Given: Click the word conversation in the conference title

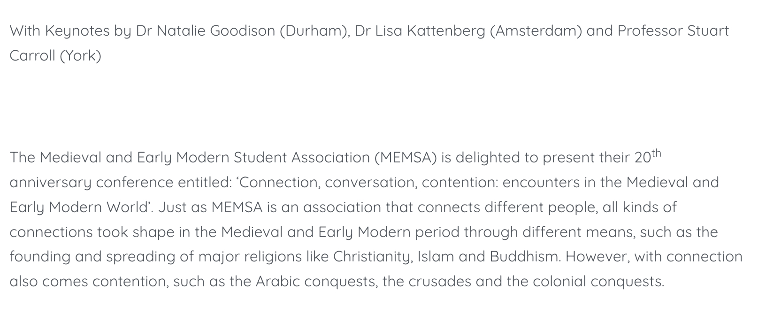Looking at the screenshot, I should click(370, 183).
